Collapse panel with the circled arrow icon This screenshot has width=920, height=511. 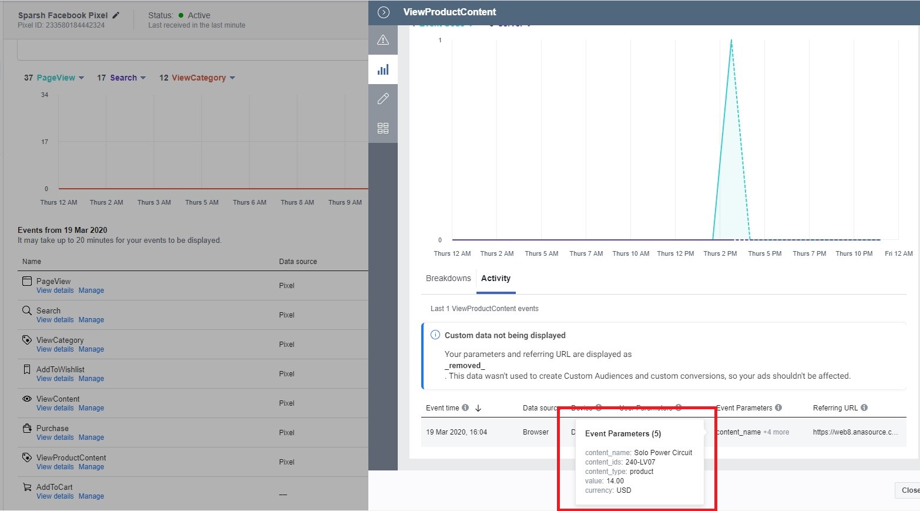point(384,12)
